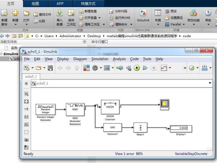Save the Simulink model with floppy icon

(x=50, y=68)
